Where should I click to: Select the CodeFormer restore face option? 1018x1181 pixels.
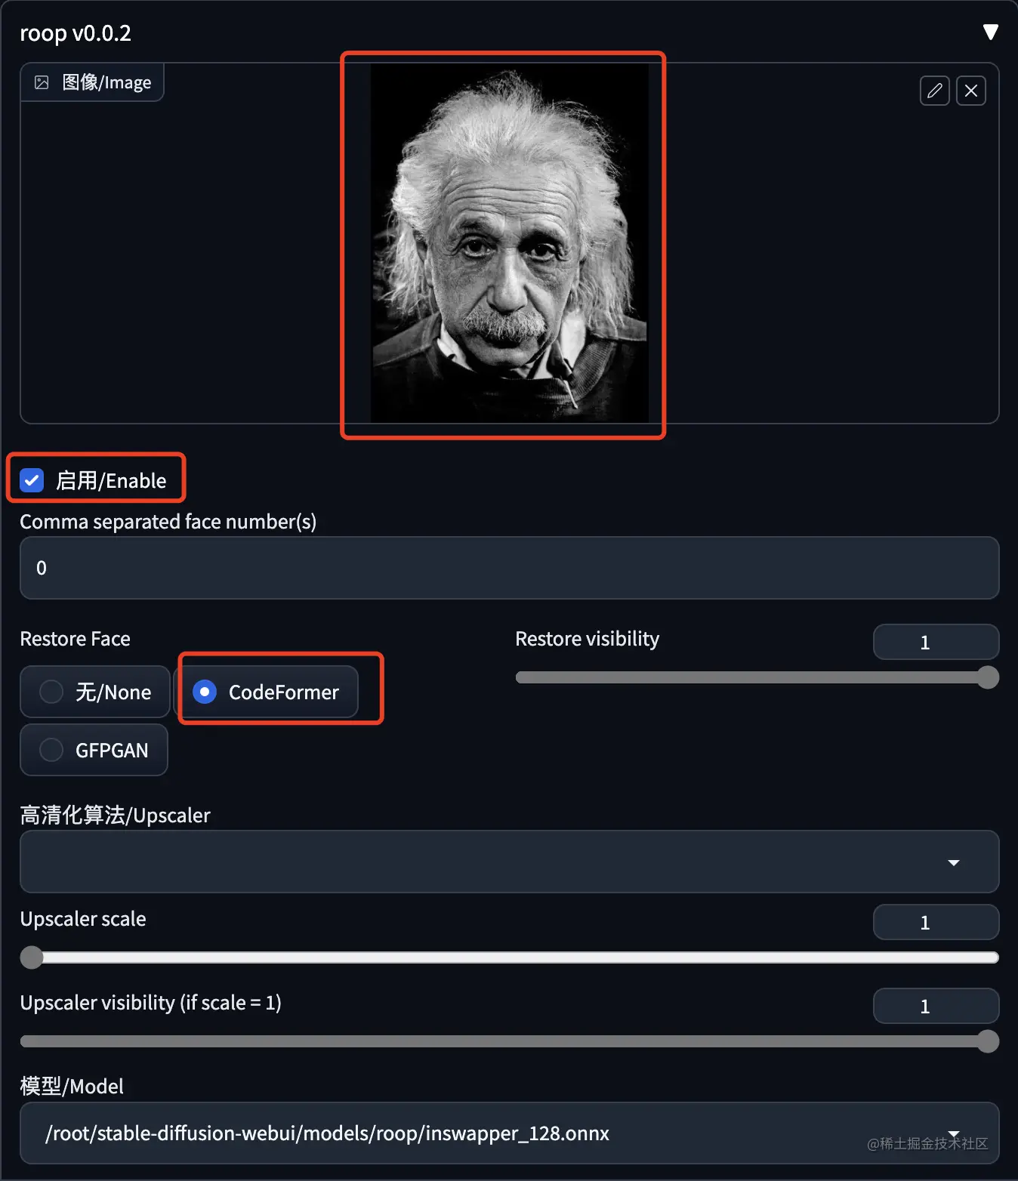[x=267, y=692]
